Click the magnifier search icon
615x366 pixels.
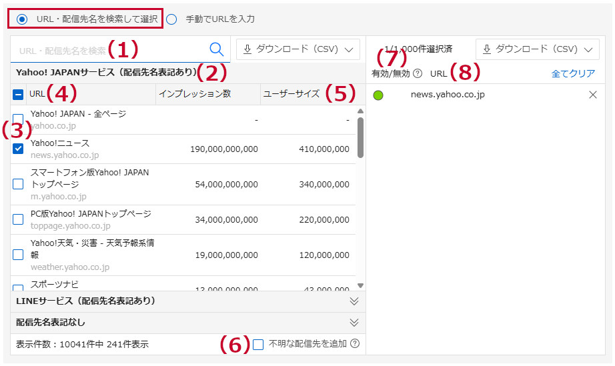217,49
